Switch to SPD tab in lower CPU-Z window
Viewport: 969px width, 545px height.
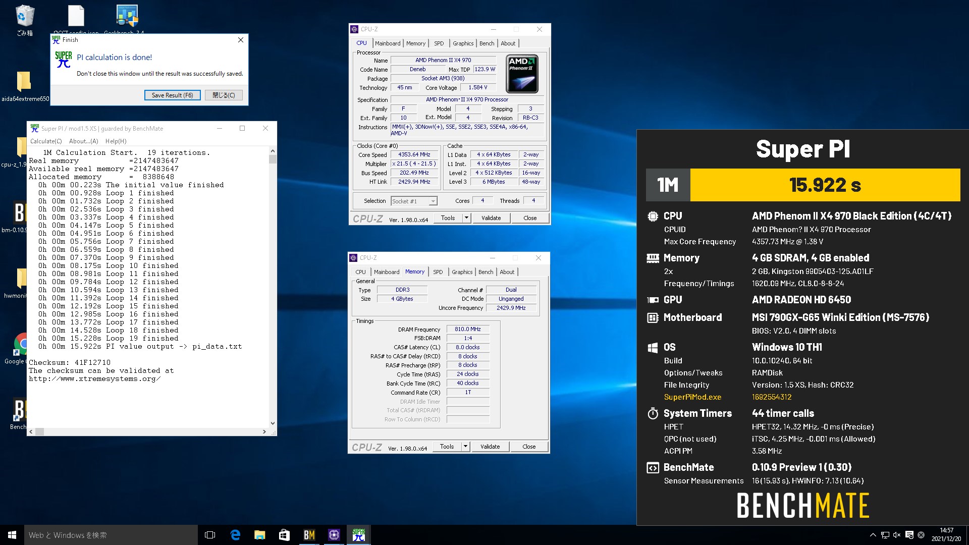coord(438,272)
